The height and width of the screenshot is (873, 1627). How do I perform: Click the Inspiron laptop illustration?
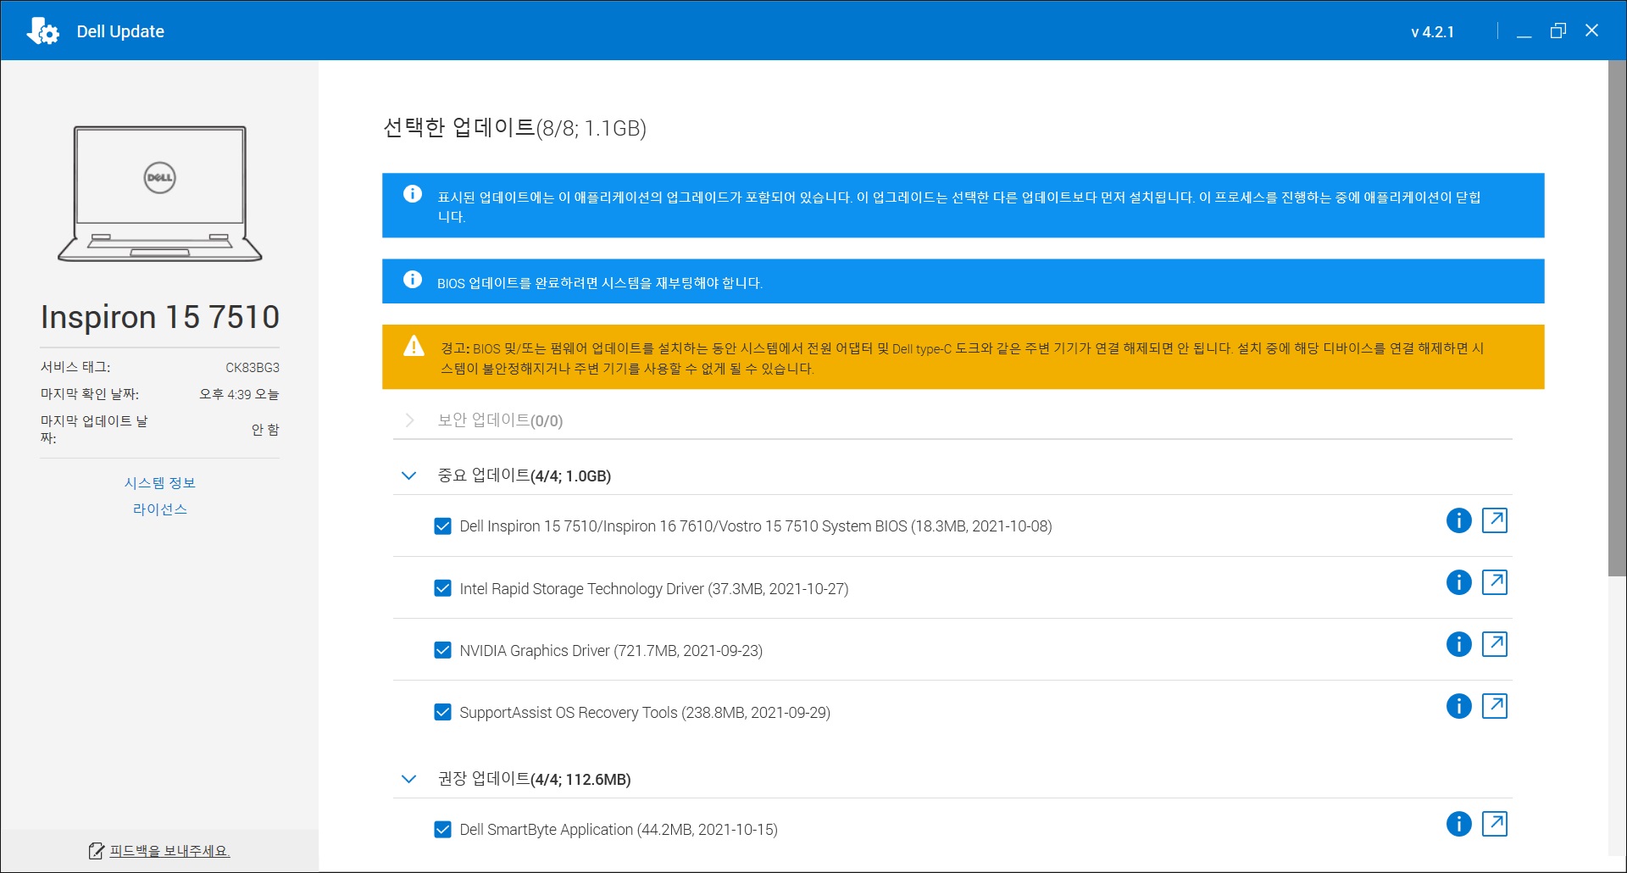click(x=160, y=193)
